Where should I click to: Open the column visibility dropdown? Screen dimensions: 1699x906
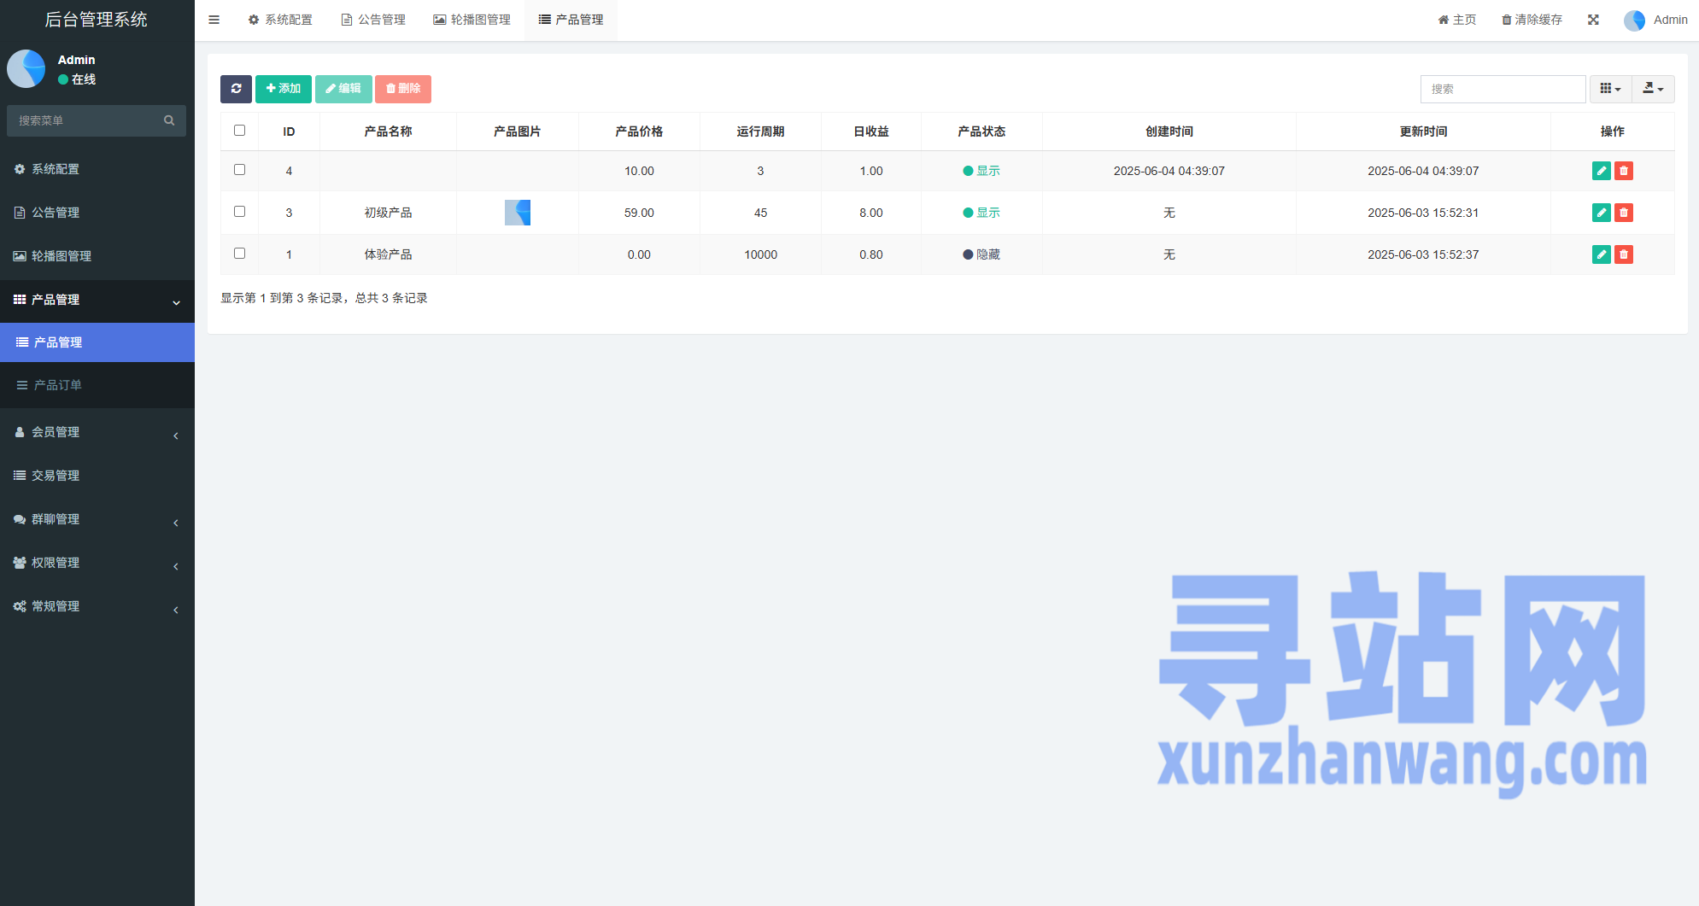[1610, 89]
